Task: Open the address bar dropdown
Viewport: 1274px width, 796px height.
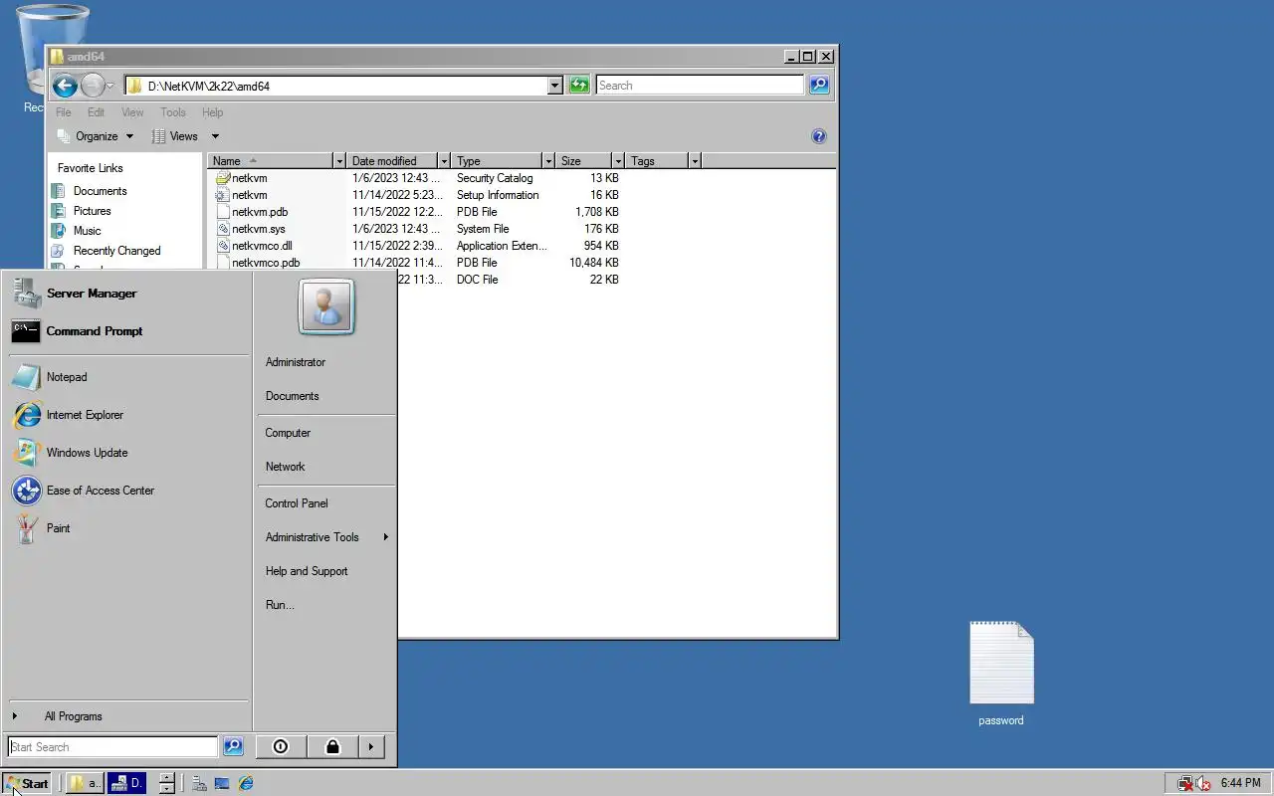Action: pyautogui.click(x=555, y=86)
